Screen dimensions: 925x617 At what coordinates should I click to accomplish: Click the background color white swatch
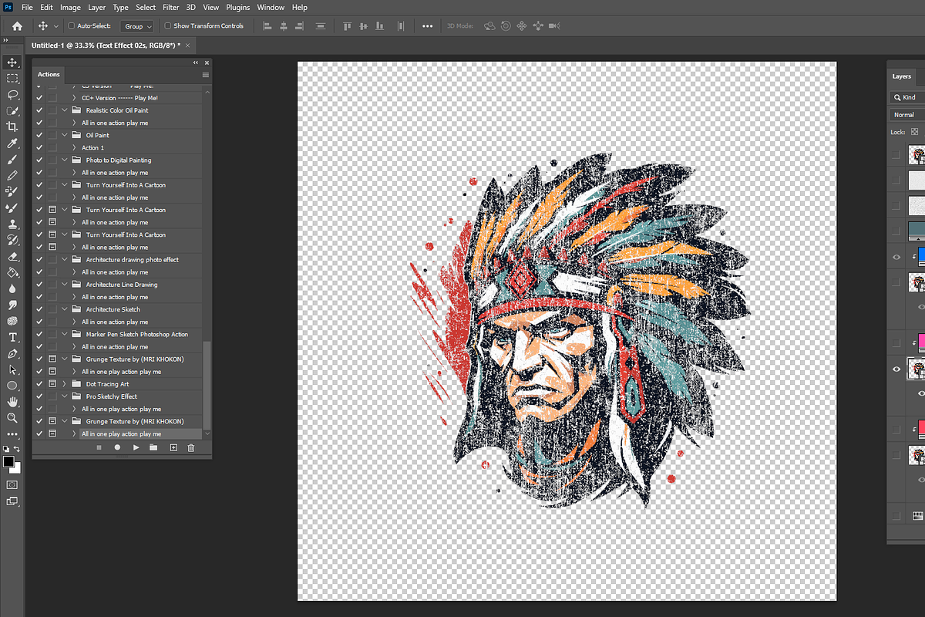(x=17, y=469)
